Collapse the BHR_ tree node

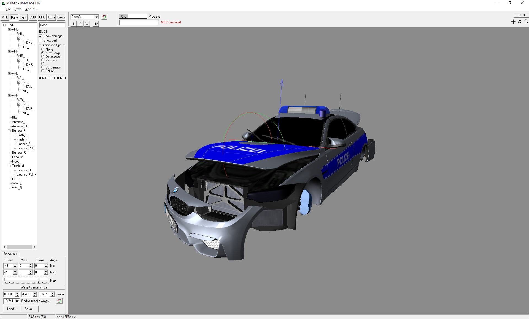point(14,56)
